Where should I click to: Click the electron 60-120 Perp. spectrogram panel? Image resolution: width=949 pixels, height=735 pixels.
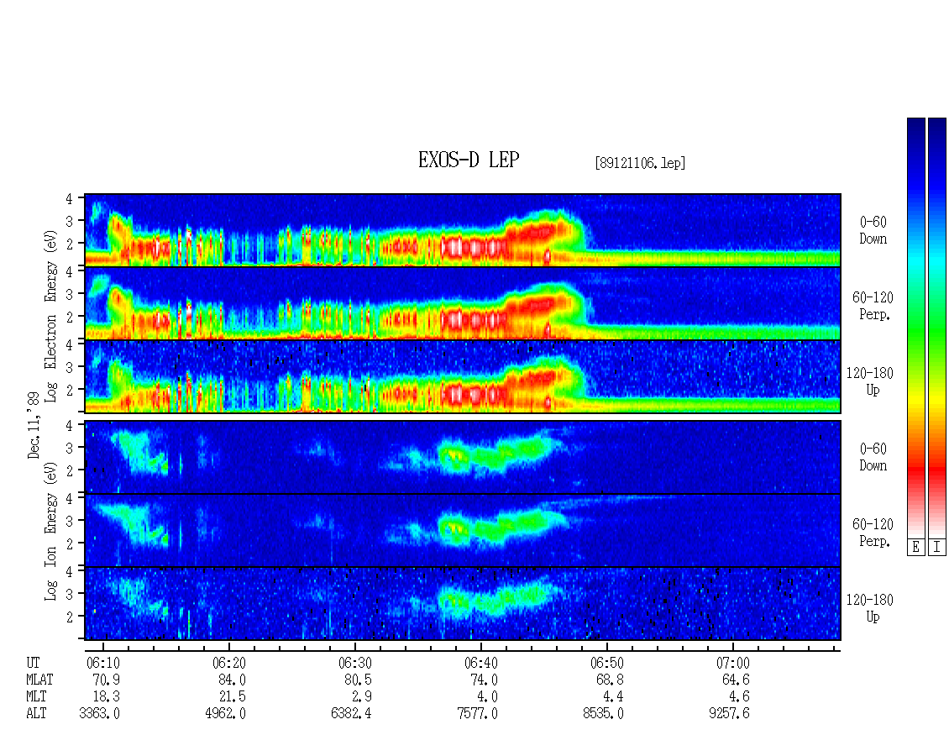(x=463, y=303)
